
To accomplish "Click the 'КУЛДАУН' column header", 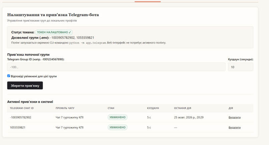I will pos(153,108).
